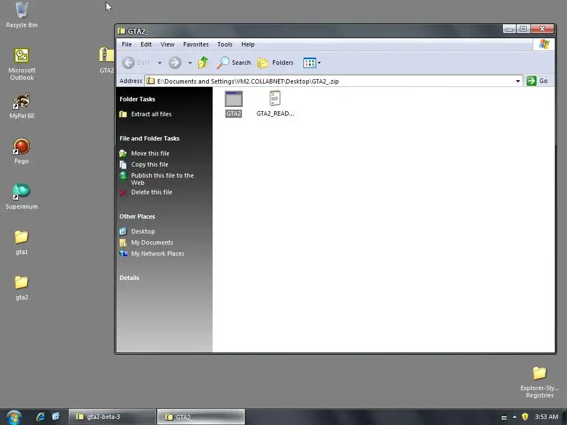Screen dimensions: 567x425
Task: Select the Pego desktop shortcut
Action: (22, 151)
